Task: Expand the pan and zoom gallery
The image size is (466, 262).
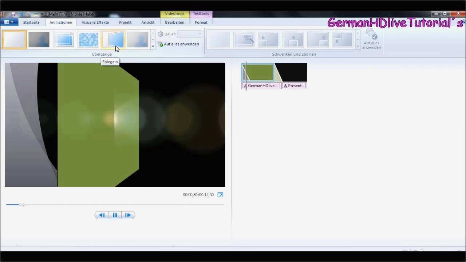Action: 358,46
